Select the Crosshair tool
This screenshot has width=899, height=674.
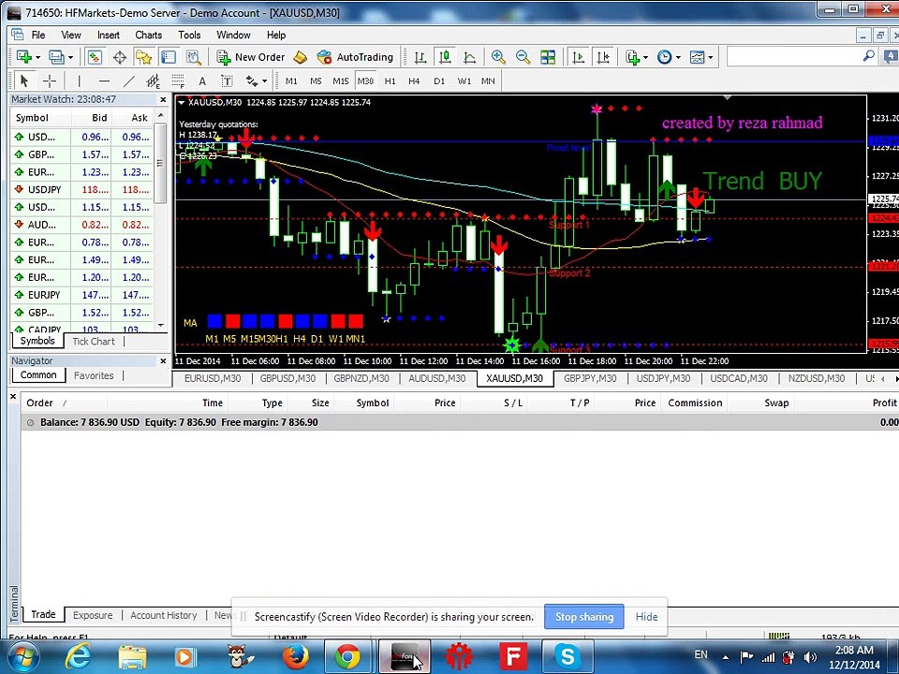(50, 81)
